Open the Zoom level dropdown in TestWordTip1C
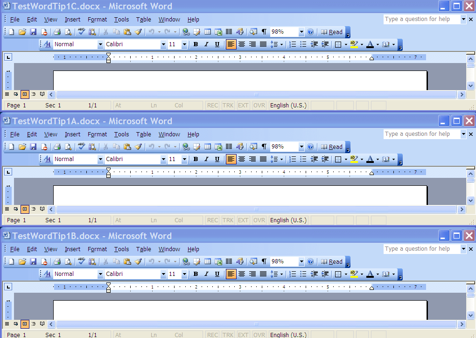Viewport: 476px width, 338px height. click(x=301, y=32)
